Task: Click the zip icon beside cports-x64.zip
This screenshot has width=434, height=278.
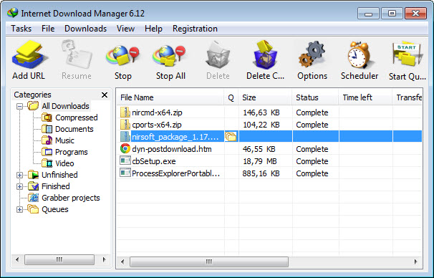Action: pyautogui.click(x=125, y=125)
